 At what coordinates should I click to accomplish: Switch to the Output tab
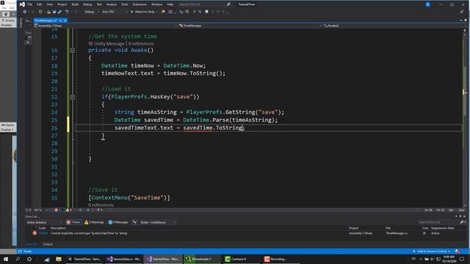point(47,244)
